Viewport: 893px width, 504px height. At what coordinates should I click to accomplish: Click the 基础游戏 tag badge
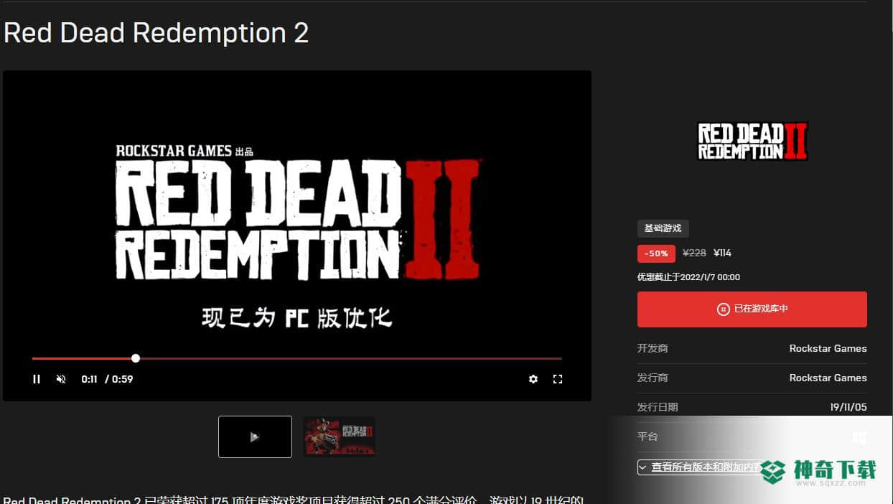coord(663,228)
